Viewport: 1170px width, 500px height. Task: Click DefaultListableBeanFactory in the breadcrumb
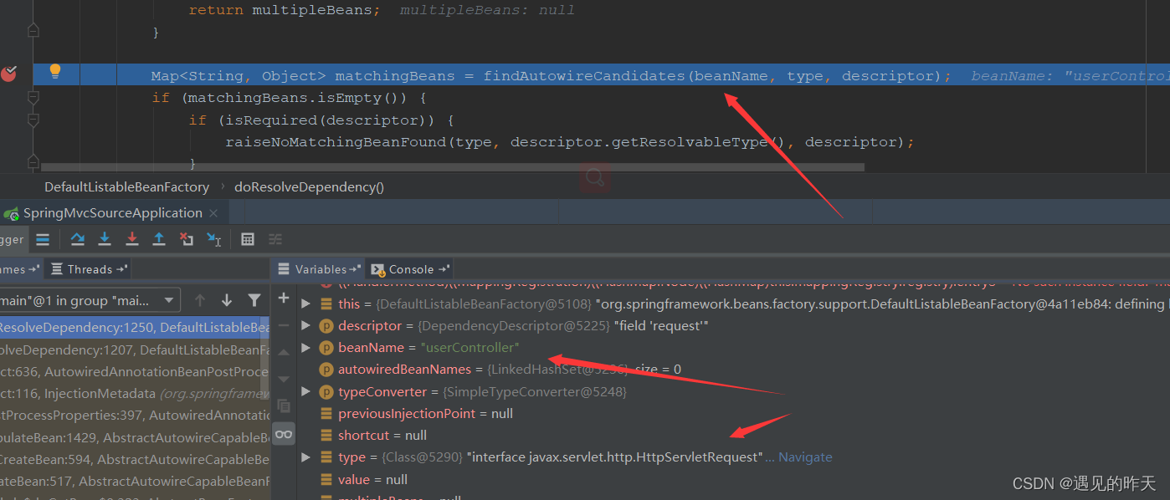point(126,186)
